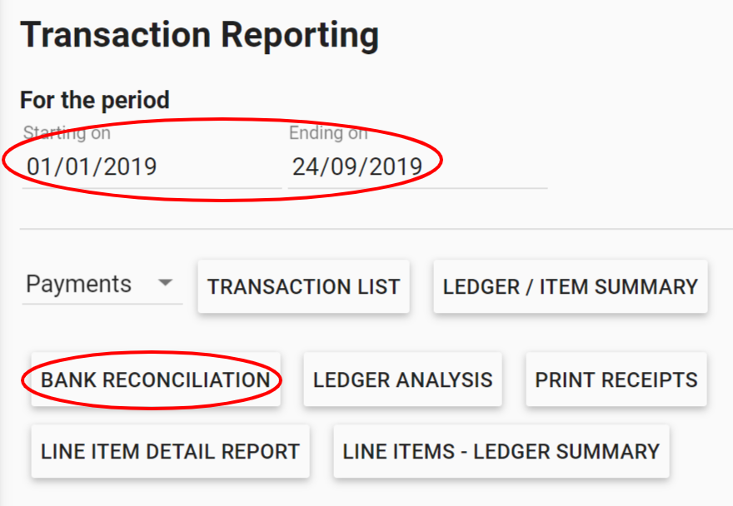
Task: Click the Transaction Reporting heading
Action: click(x=199, y=35)
